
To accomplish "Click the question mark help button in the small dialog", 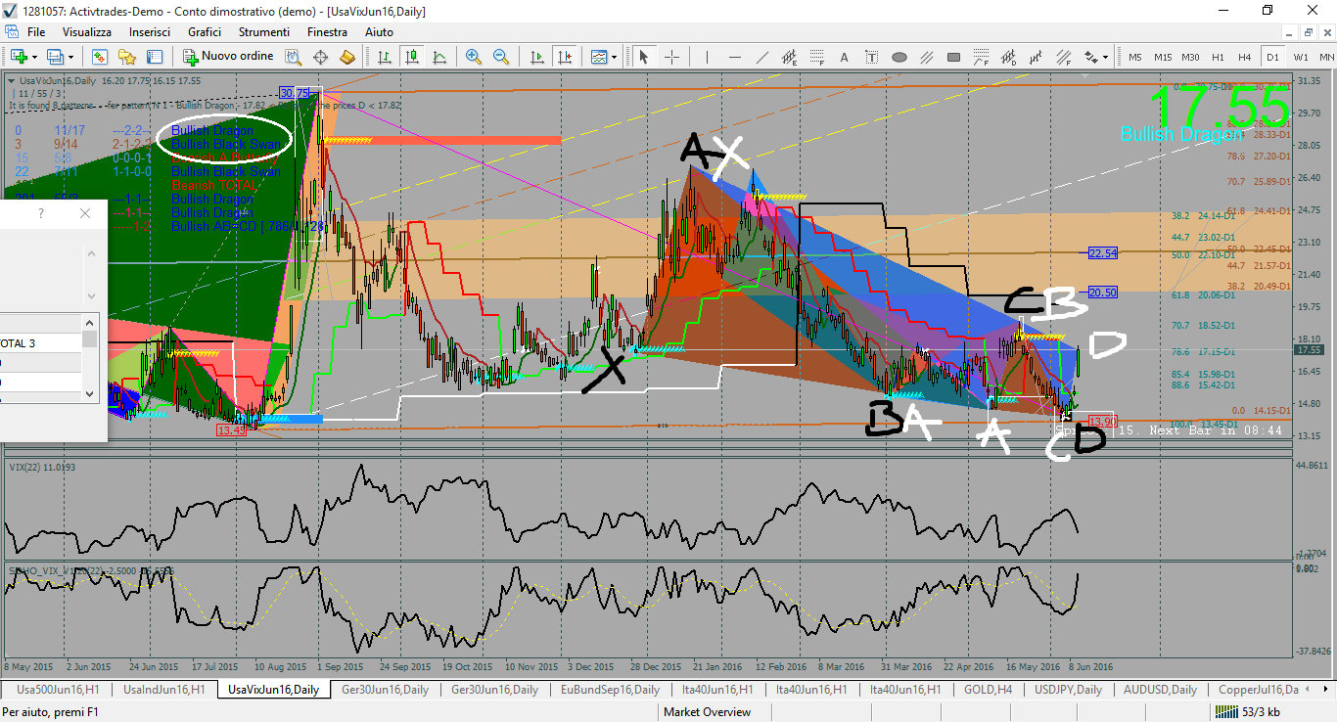I will pos(41,213).
